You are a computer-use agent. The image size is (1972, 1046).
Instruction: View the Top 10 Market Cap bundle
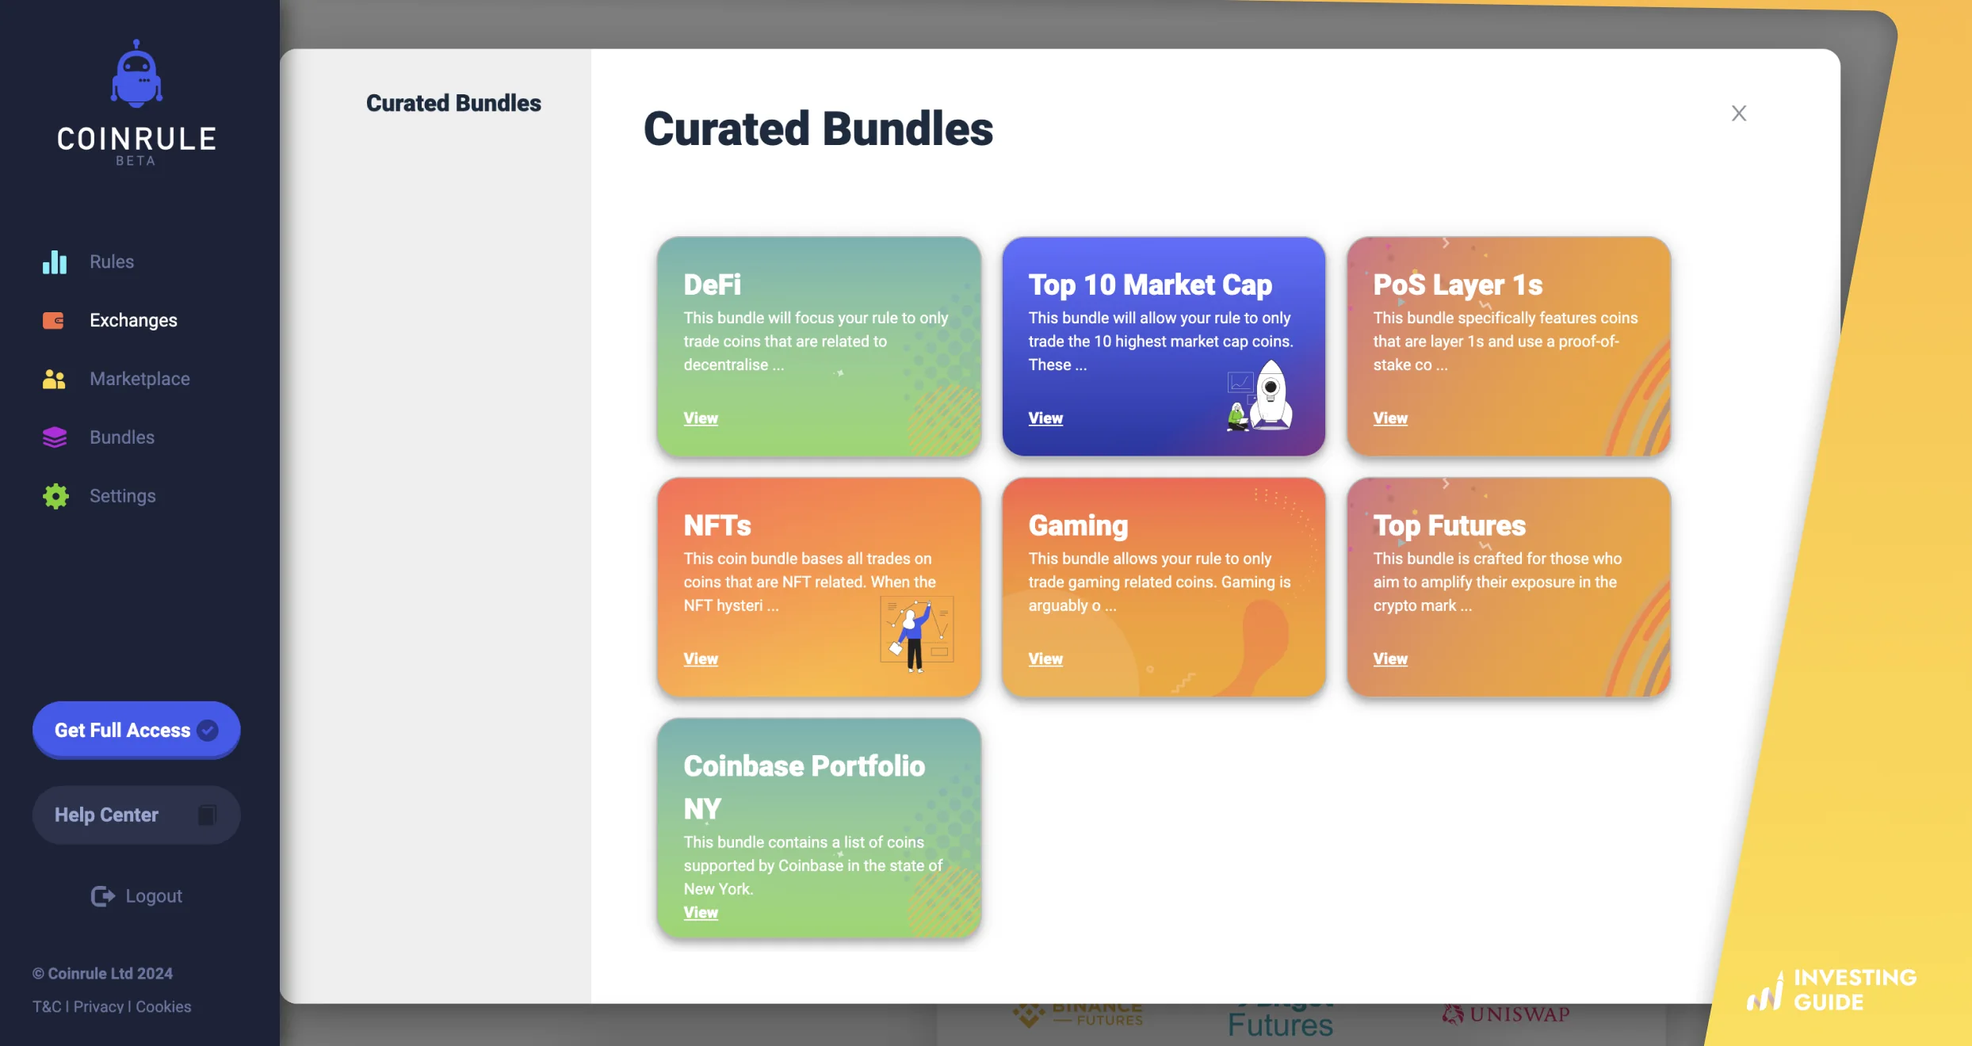1045,418
